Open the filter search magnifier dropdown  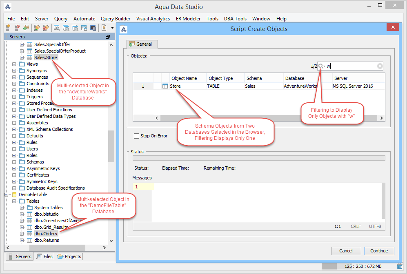point(322,66)
